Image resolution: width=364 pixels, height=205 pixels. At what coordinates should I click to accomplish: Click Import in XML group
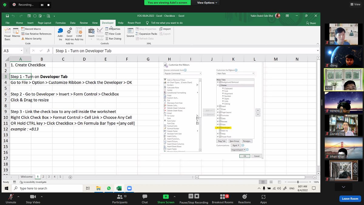[x=165, y=29]
